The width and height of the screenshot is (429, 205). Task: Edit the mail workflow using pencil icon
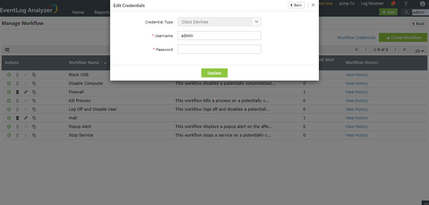26,118
